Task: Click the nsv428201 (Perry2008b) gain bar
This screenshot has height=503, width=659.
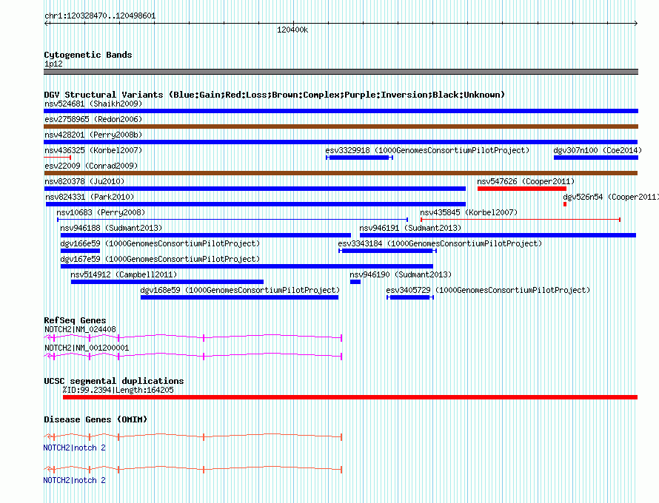Action: click(341, 142)
